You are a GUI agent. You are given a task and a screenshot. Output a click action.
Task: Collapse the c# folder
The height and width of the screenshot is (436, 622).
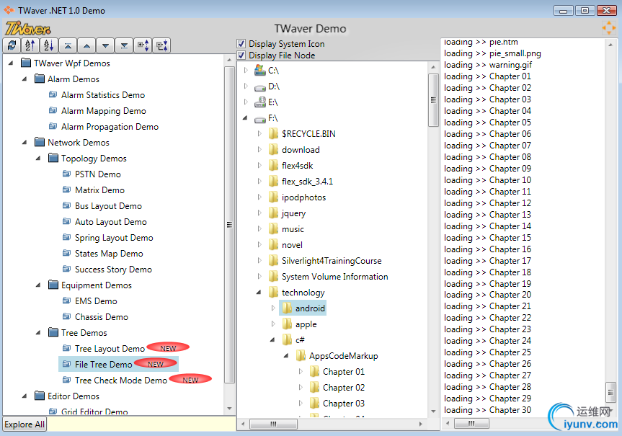point(272,340)
